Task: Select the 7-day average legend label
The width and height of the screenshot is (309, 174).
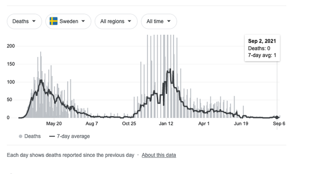Action: [73, 136]
